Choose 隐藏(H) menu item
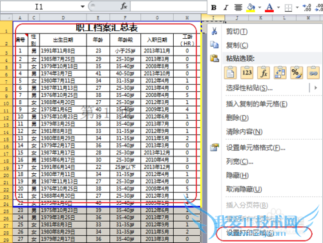 click(x=237, y=175)
